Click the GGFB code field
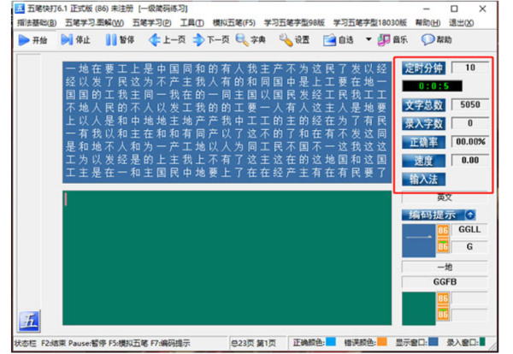Viewport: 513px width, 354px height. coord(445,281)
